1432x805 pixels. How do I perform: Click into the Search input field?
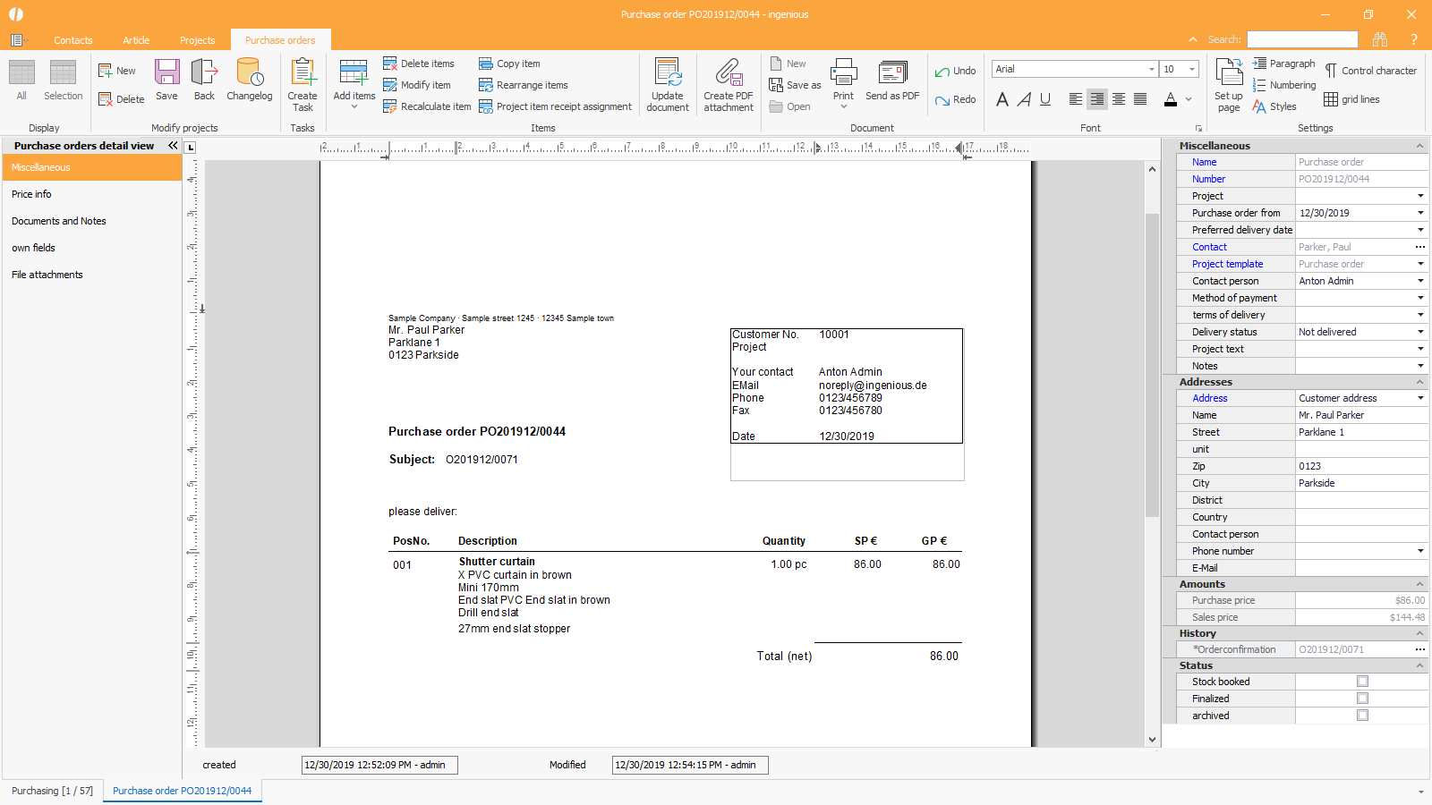coord(1302,39)
